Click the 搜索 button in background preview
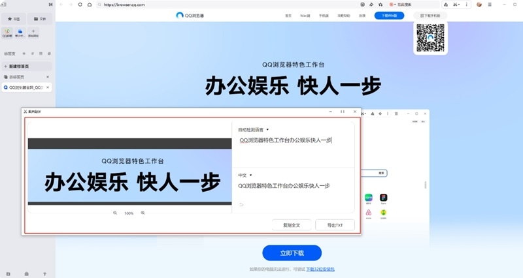 [381, 173]
